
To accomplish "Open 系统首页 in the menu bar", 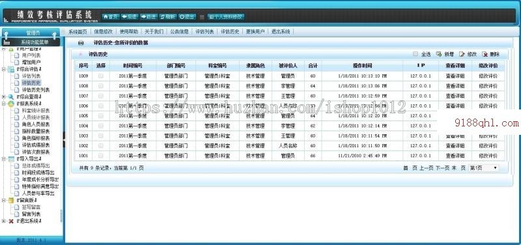I will pyautogui.click(x=77, y=31).
